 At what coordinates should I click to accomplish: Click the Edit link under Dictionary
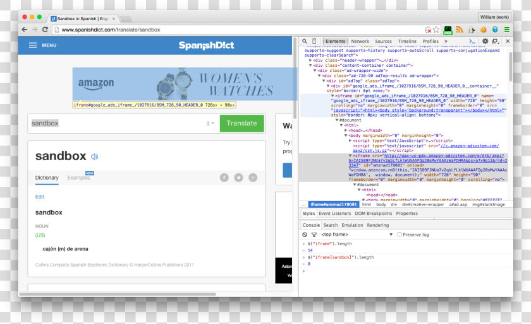point(40,197)
